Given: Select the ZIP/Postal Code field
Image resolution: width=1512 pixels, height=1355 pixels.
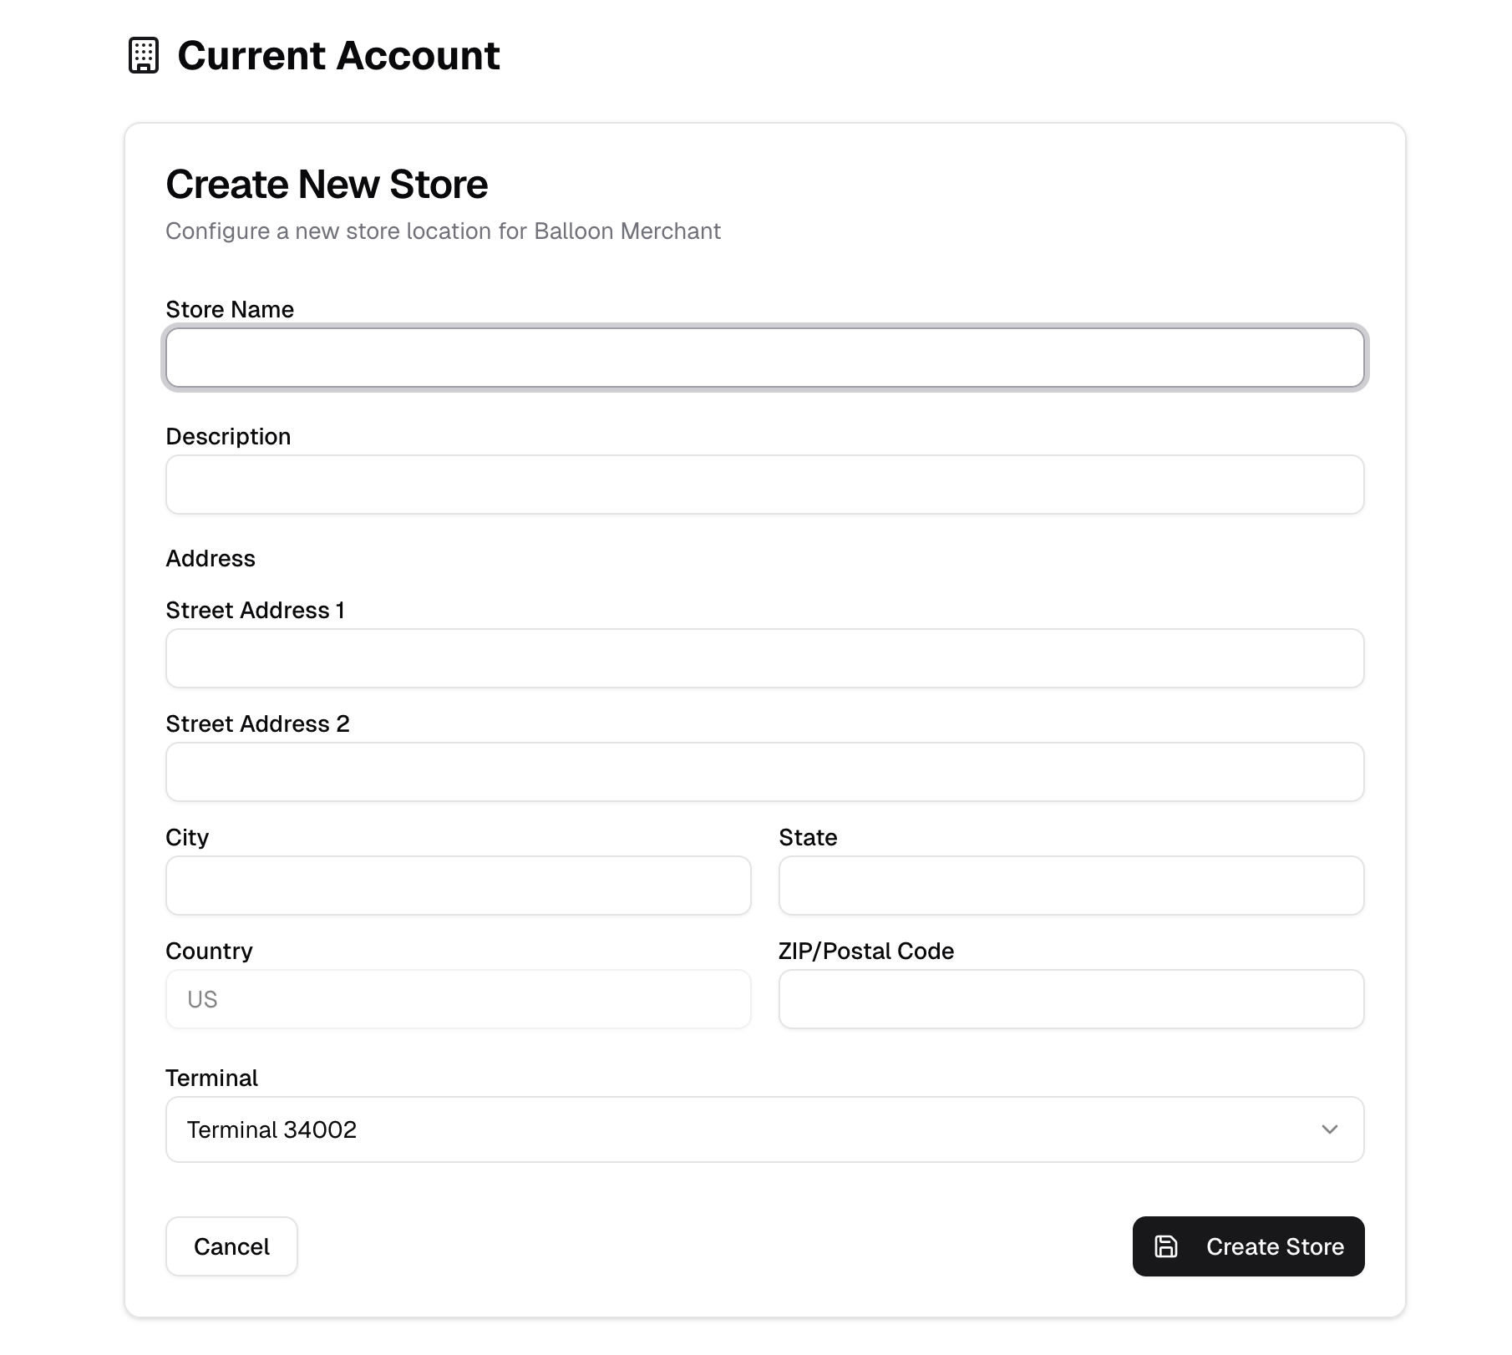Looking at the screenshot, I should pos(1071,999).
